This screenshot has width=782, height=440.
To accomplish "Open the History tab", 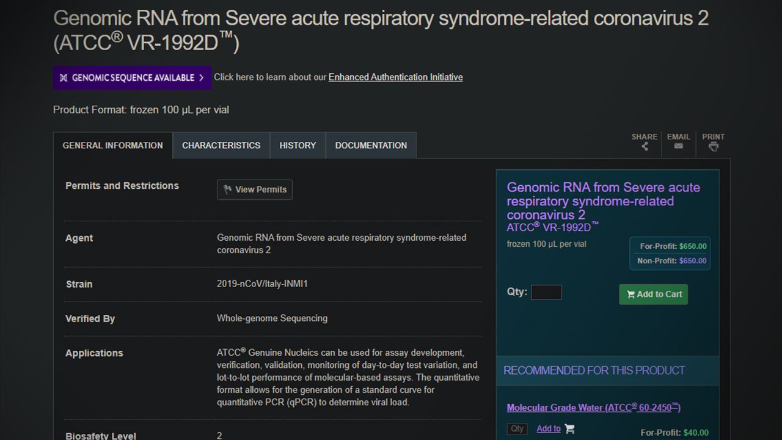I will tap(298, 145).
